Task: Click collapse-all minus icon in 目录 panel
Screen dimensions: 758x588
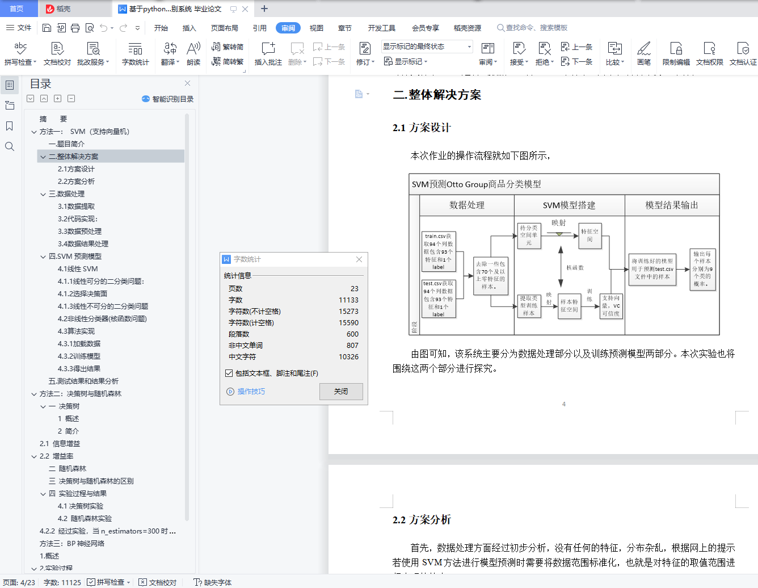Action: [x=71, y=98]
